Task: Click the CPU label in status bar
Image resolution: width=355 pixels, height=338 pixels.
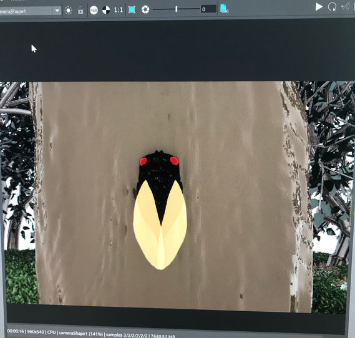Action: (51, 332)
